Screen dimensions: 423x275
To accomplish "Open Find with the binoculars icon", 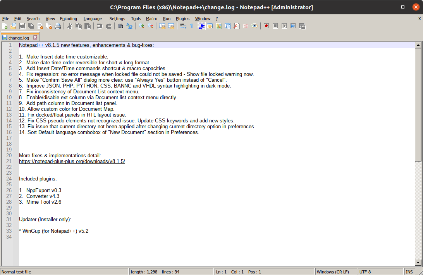I will coord(120,26).
